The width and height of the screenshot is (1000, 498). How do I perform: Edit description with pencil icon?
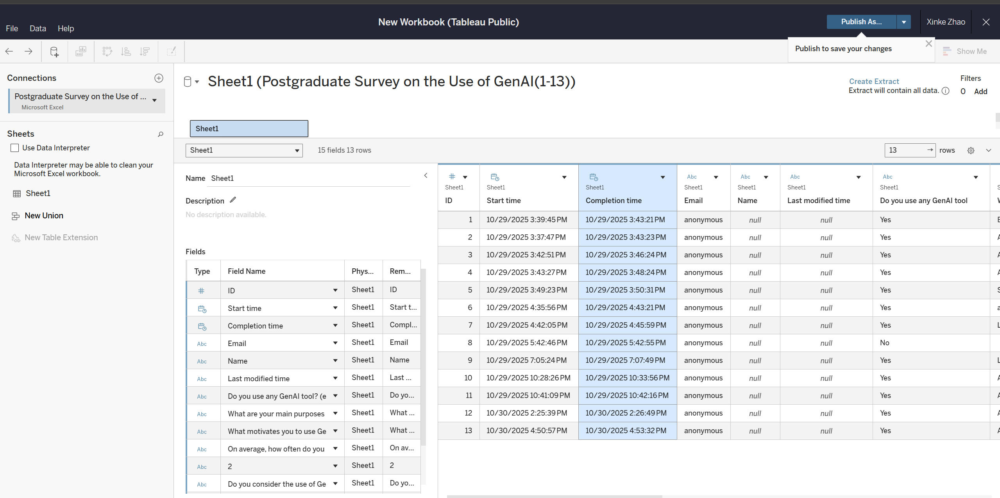click(233, 200)
